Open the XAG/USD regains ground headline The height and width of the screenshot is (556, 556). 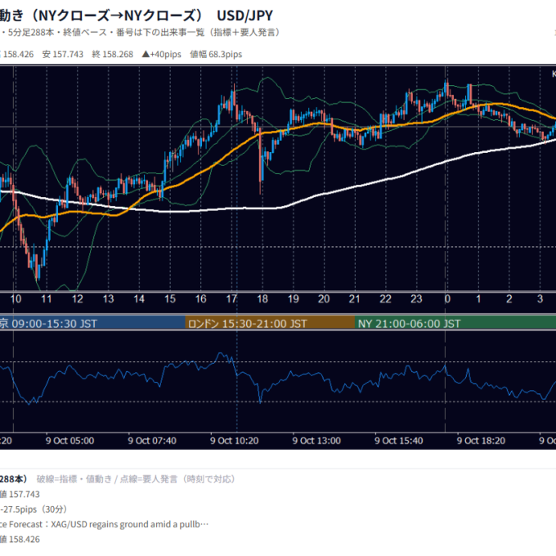pyautogui.click(x=105, y=524)
